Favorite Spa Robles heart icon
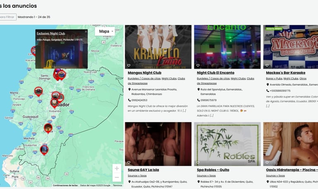The width and height of the screenshot is (318, 189). (198, 163)
